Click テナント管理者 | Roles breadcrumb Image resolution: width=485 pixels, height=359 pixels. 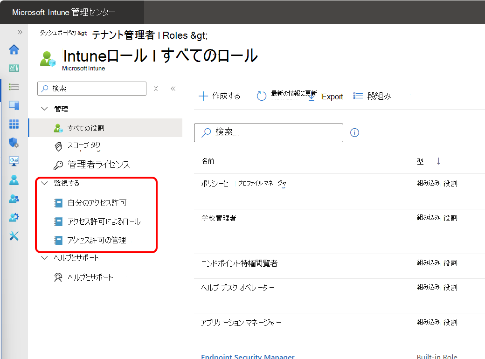coord(149,35)
